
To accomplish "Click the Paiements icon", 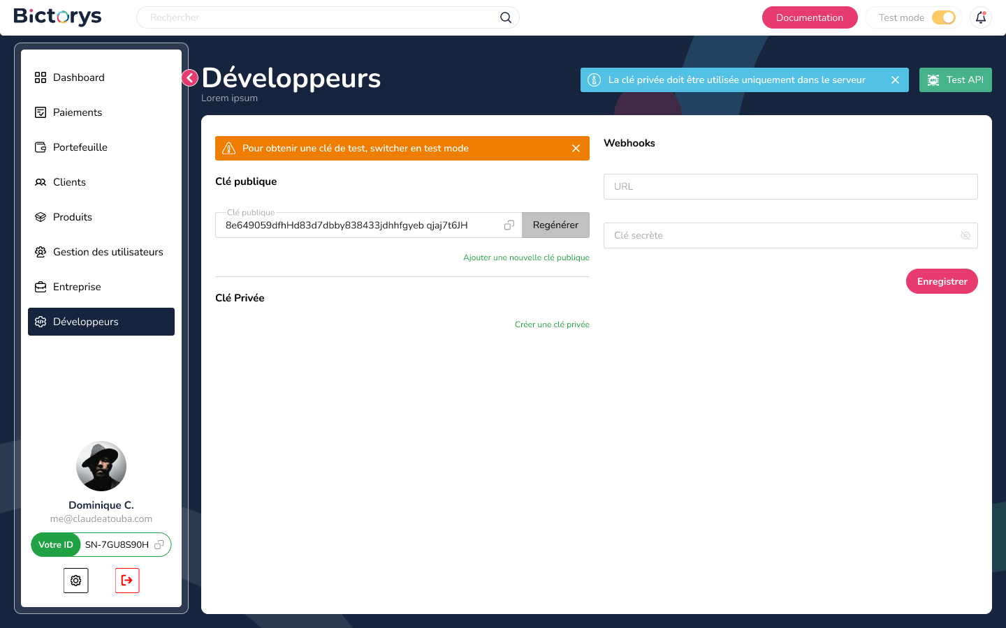I will click(x=41, y=112).
